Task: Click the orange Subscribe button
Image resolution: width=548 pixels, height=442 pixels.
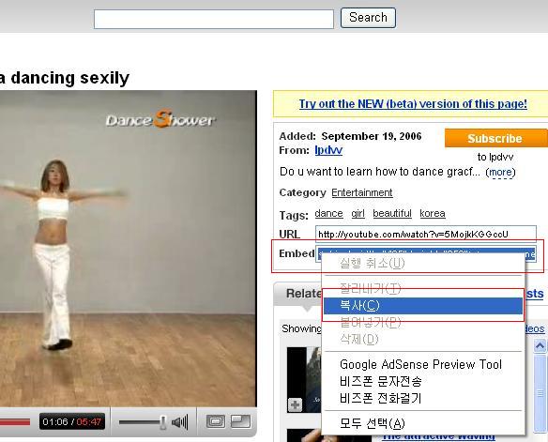Action: tap(496, 138)
